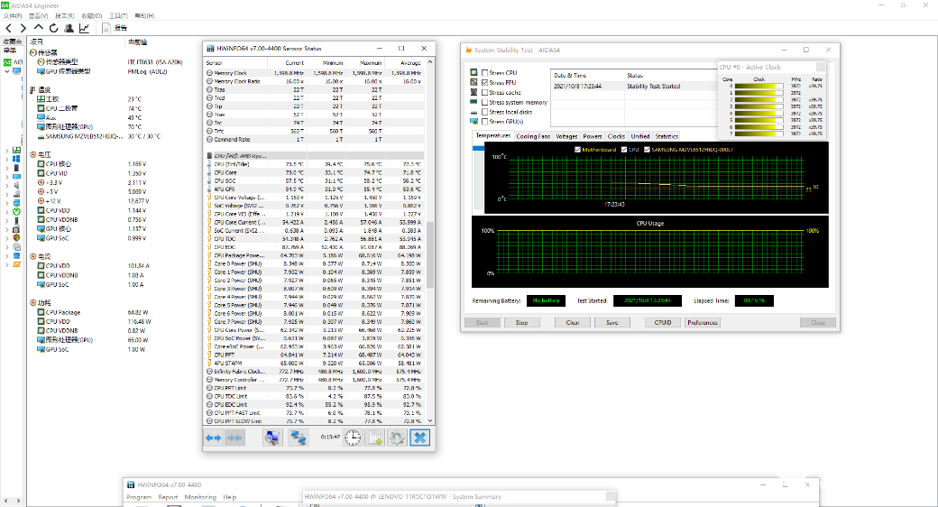Open Monitoring menu in bottom HWiNFO window
This screenshot has width=938, height=507.
(x=200, y=497)
